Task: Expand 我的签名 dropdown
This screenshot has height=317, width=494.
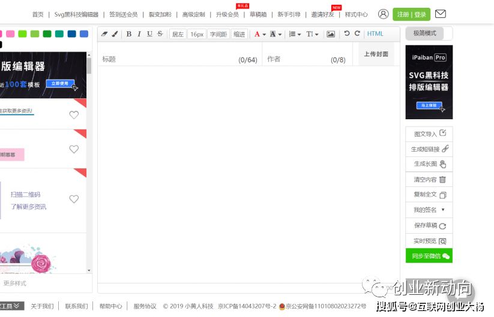Action: point(429,210)
